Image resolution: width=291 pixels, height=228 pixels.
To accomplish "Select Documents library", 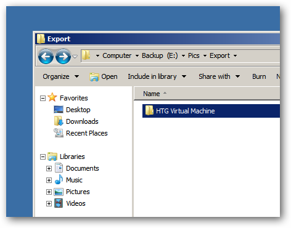I will coord(83,168).
